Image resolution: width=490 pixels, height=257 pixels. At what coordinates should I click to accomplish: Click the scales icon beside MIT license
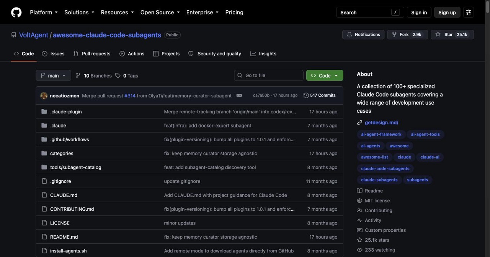(359, 200)
